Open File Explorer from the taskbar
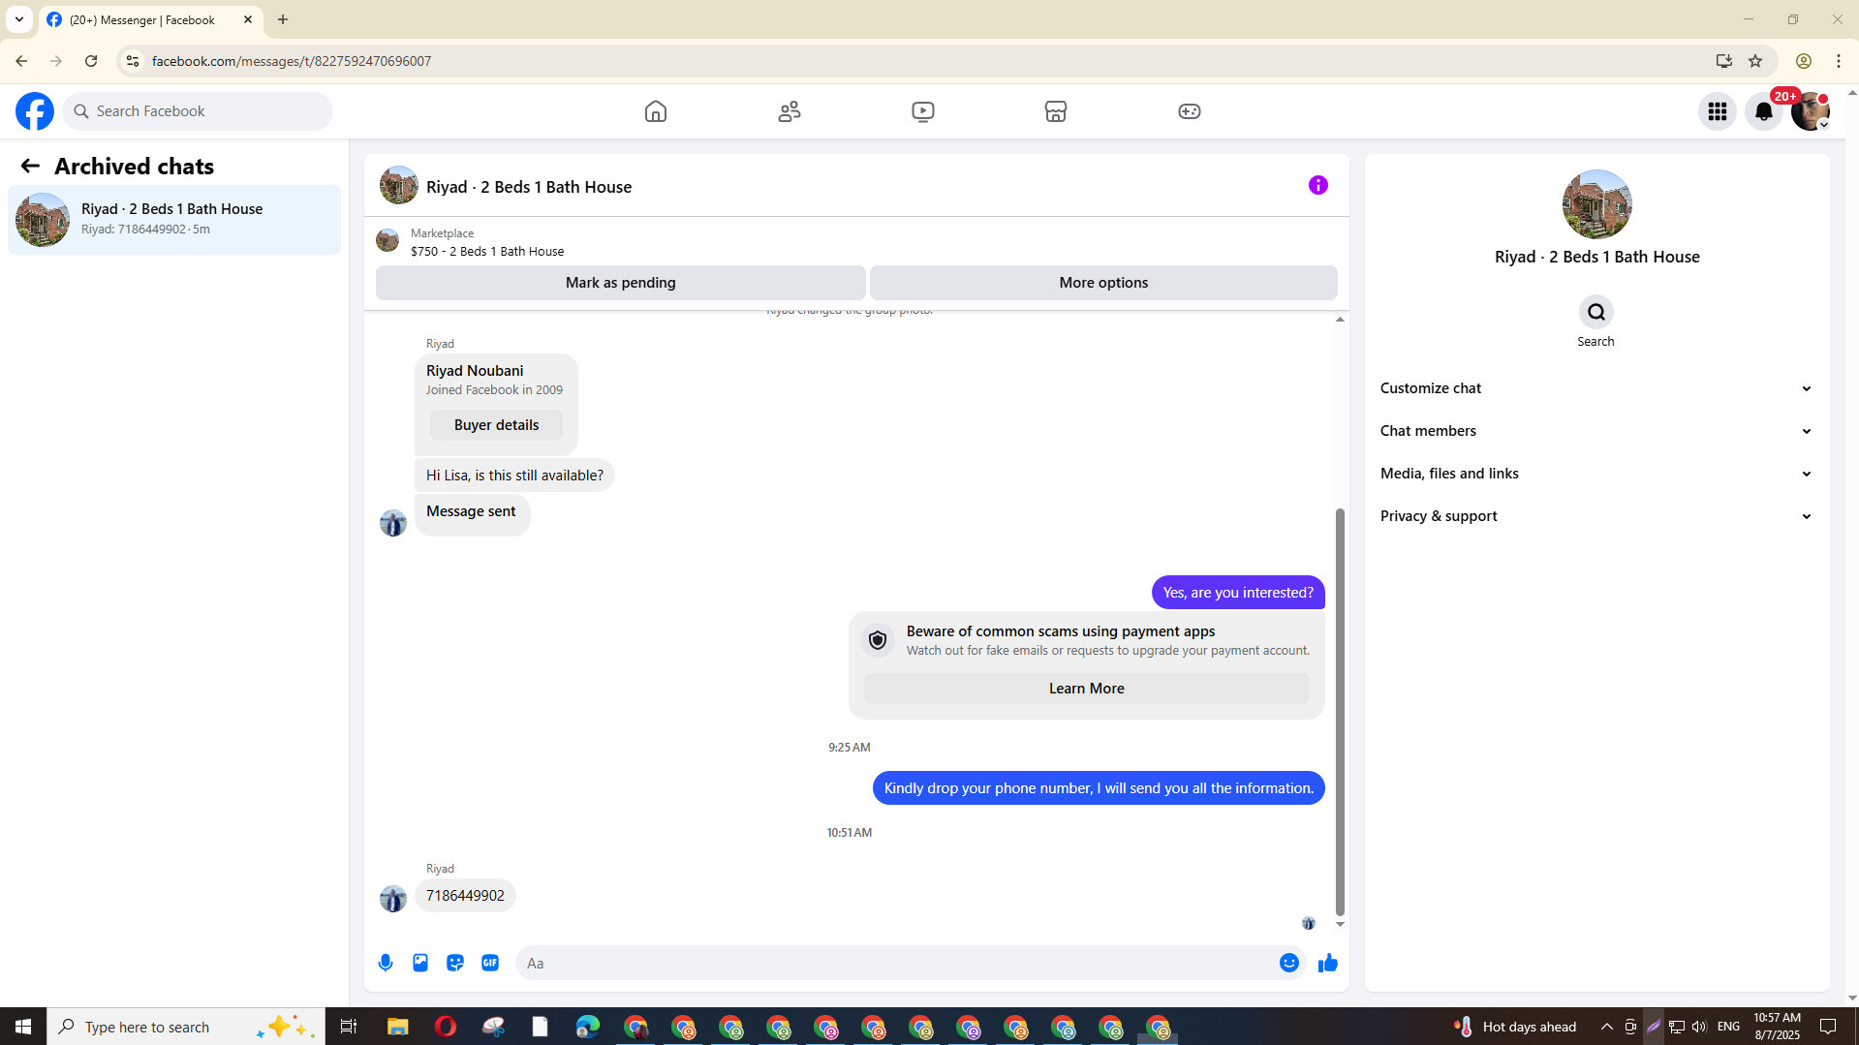 (x=398, y=1027)
